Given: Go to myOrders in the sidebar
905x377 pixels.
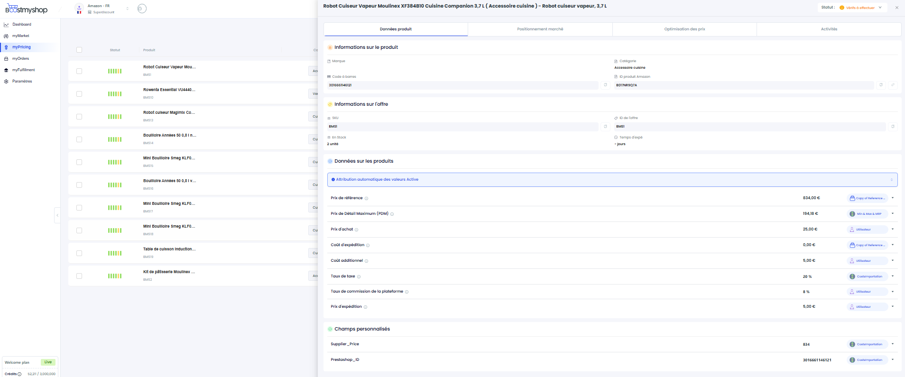Looking at the screenshot, I should [x=21, y=58].
